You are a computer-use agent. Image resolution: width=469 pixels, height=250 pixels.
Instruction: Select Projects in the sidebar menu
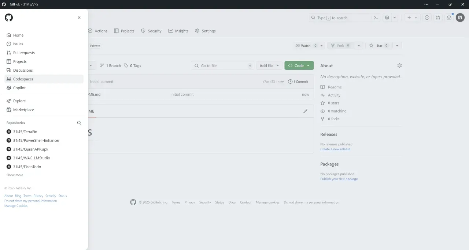tap(44, 61)
